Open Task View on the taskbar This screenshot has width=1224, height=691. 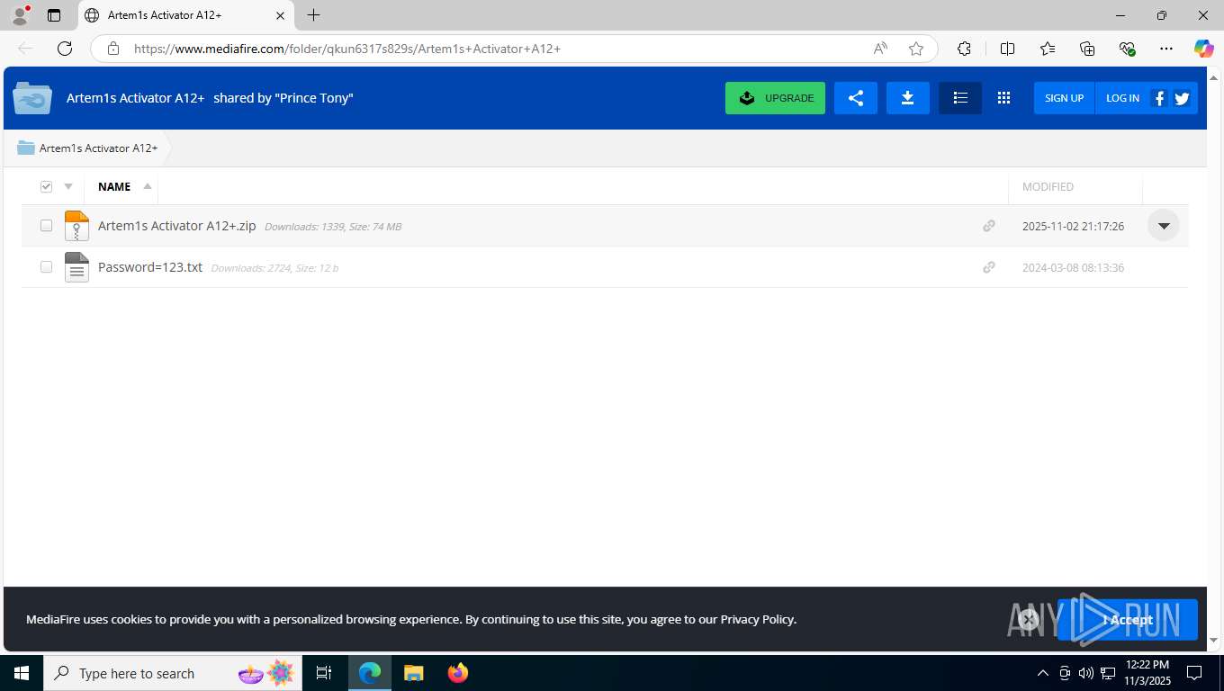(324, 673)
